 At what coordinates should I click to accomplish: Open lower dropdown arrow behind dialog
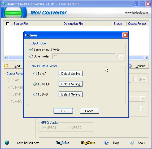[142, 108]
